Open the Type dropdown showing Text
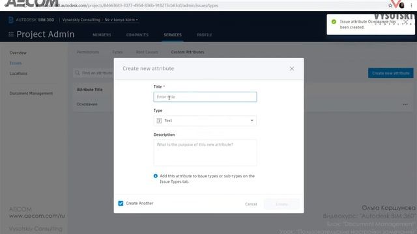This screenshot has width=417, height=234. coord(205,121)
